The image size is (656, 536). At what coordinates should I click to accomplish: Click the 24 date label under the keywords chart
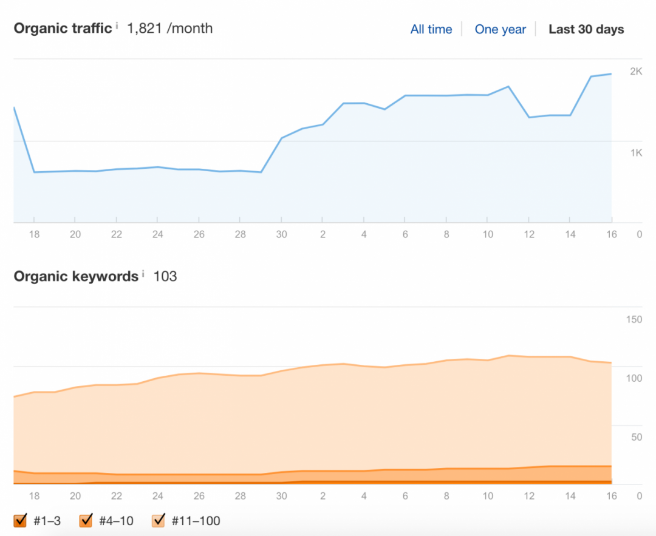click(157, 495)
